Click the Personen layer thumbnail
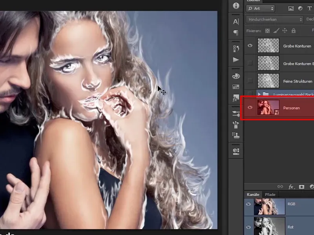The height and width of the screenshot is (235, 314). point(268,107)
